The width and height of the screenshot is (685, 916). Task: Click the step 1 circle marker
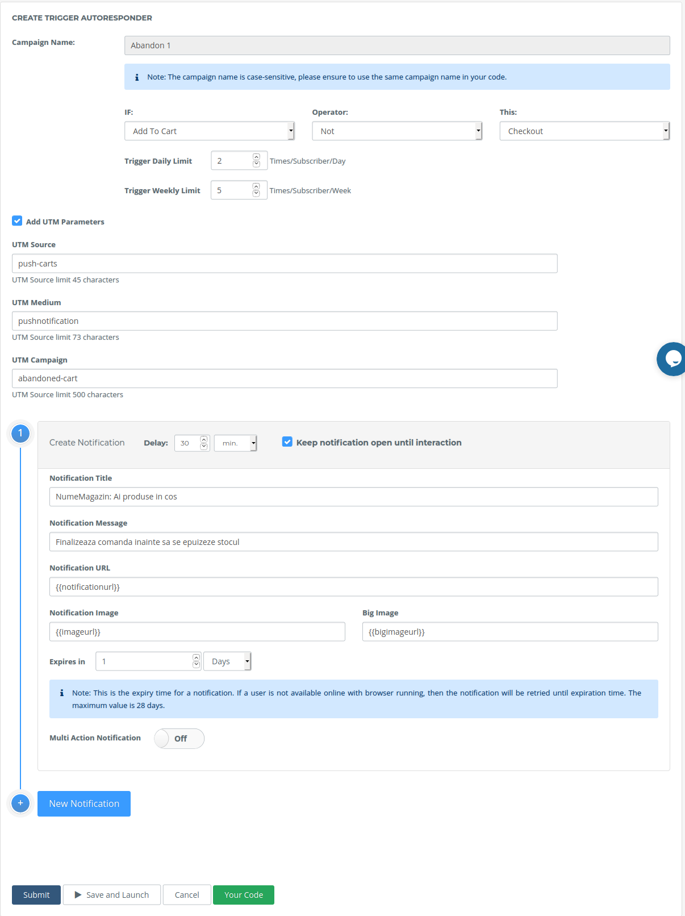(x=20, y=434)
